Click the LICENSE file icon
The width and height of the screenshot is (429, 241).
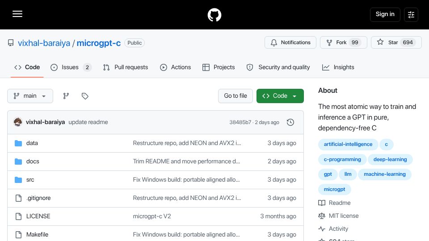point(18,216)
